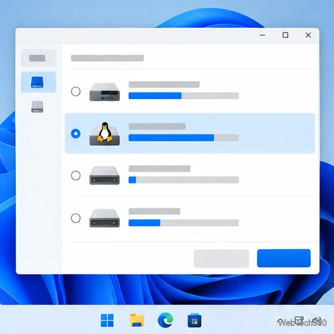This screenshot has width=334, height=334.
Task: Open the Windows Start menu
Action: tap(107, 320)
